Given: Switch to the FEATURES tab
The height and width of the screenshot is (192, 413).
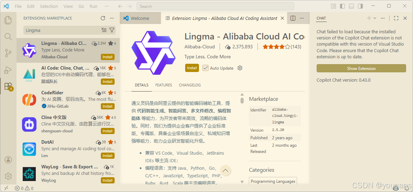Looking at the screenshot, I should click(163, 85).
